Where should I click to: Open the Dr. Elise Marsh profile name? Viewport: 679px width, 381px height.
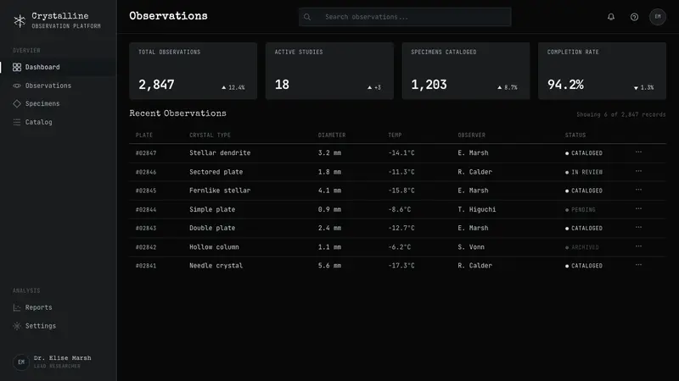(x=62, y=358)
